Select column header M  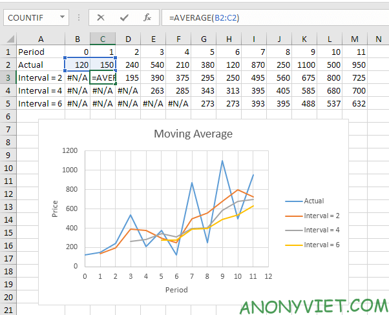pos(353,39)
